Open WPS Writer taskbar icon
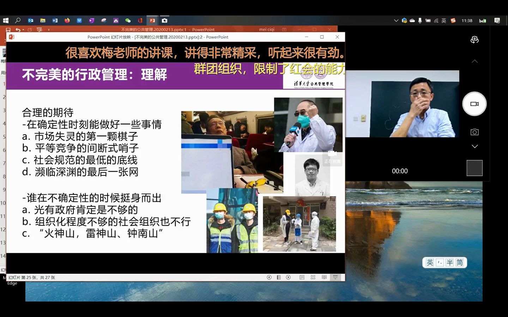Image resolution: width=508 pixels, height=317 pixels. pyautogui.click(x=79, y=20)
